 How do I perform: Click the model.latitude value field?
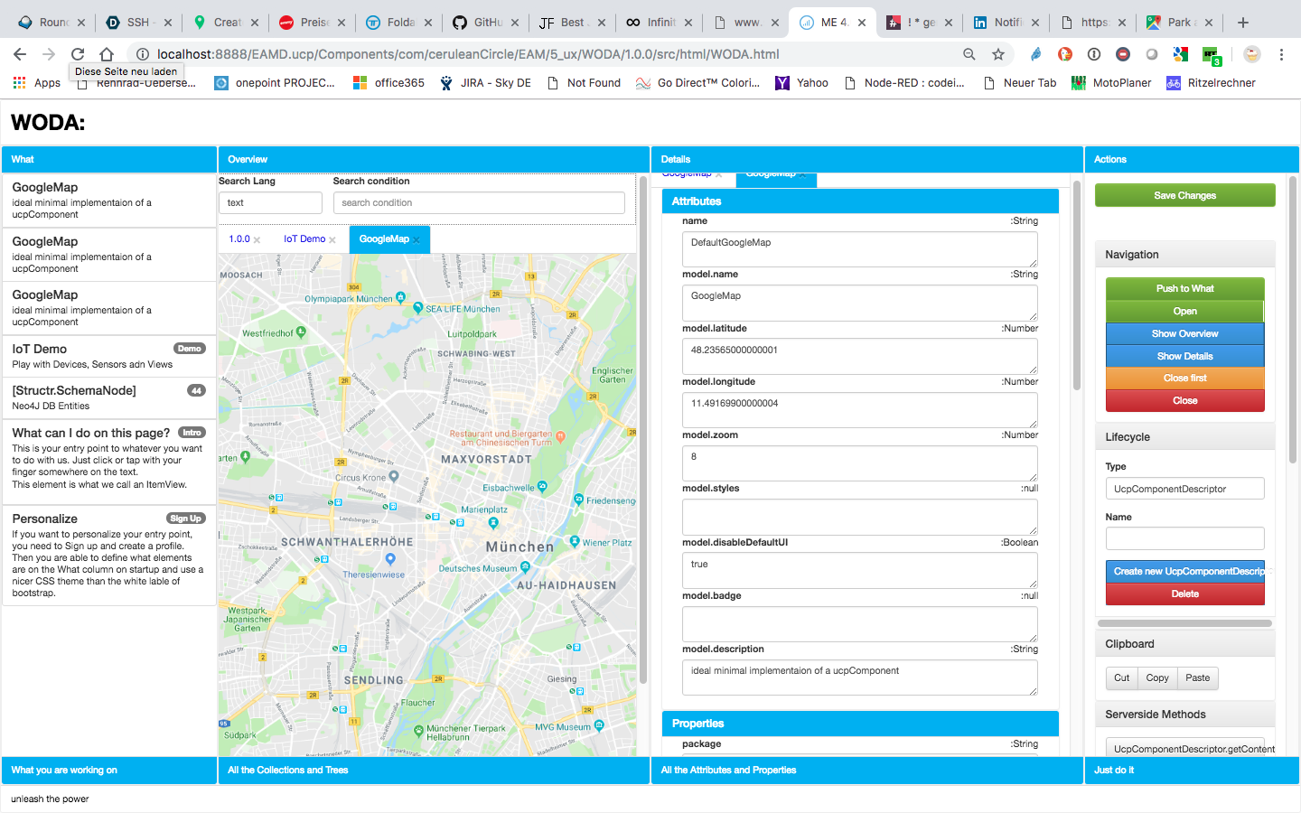coord(859,356)
